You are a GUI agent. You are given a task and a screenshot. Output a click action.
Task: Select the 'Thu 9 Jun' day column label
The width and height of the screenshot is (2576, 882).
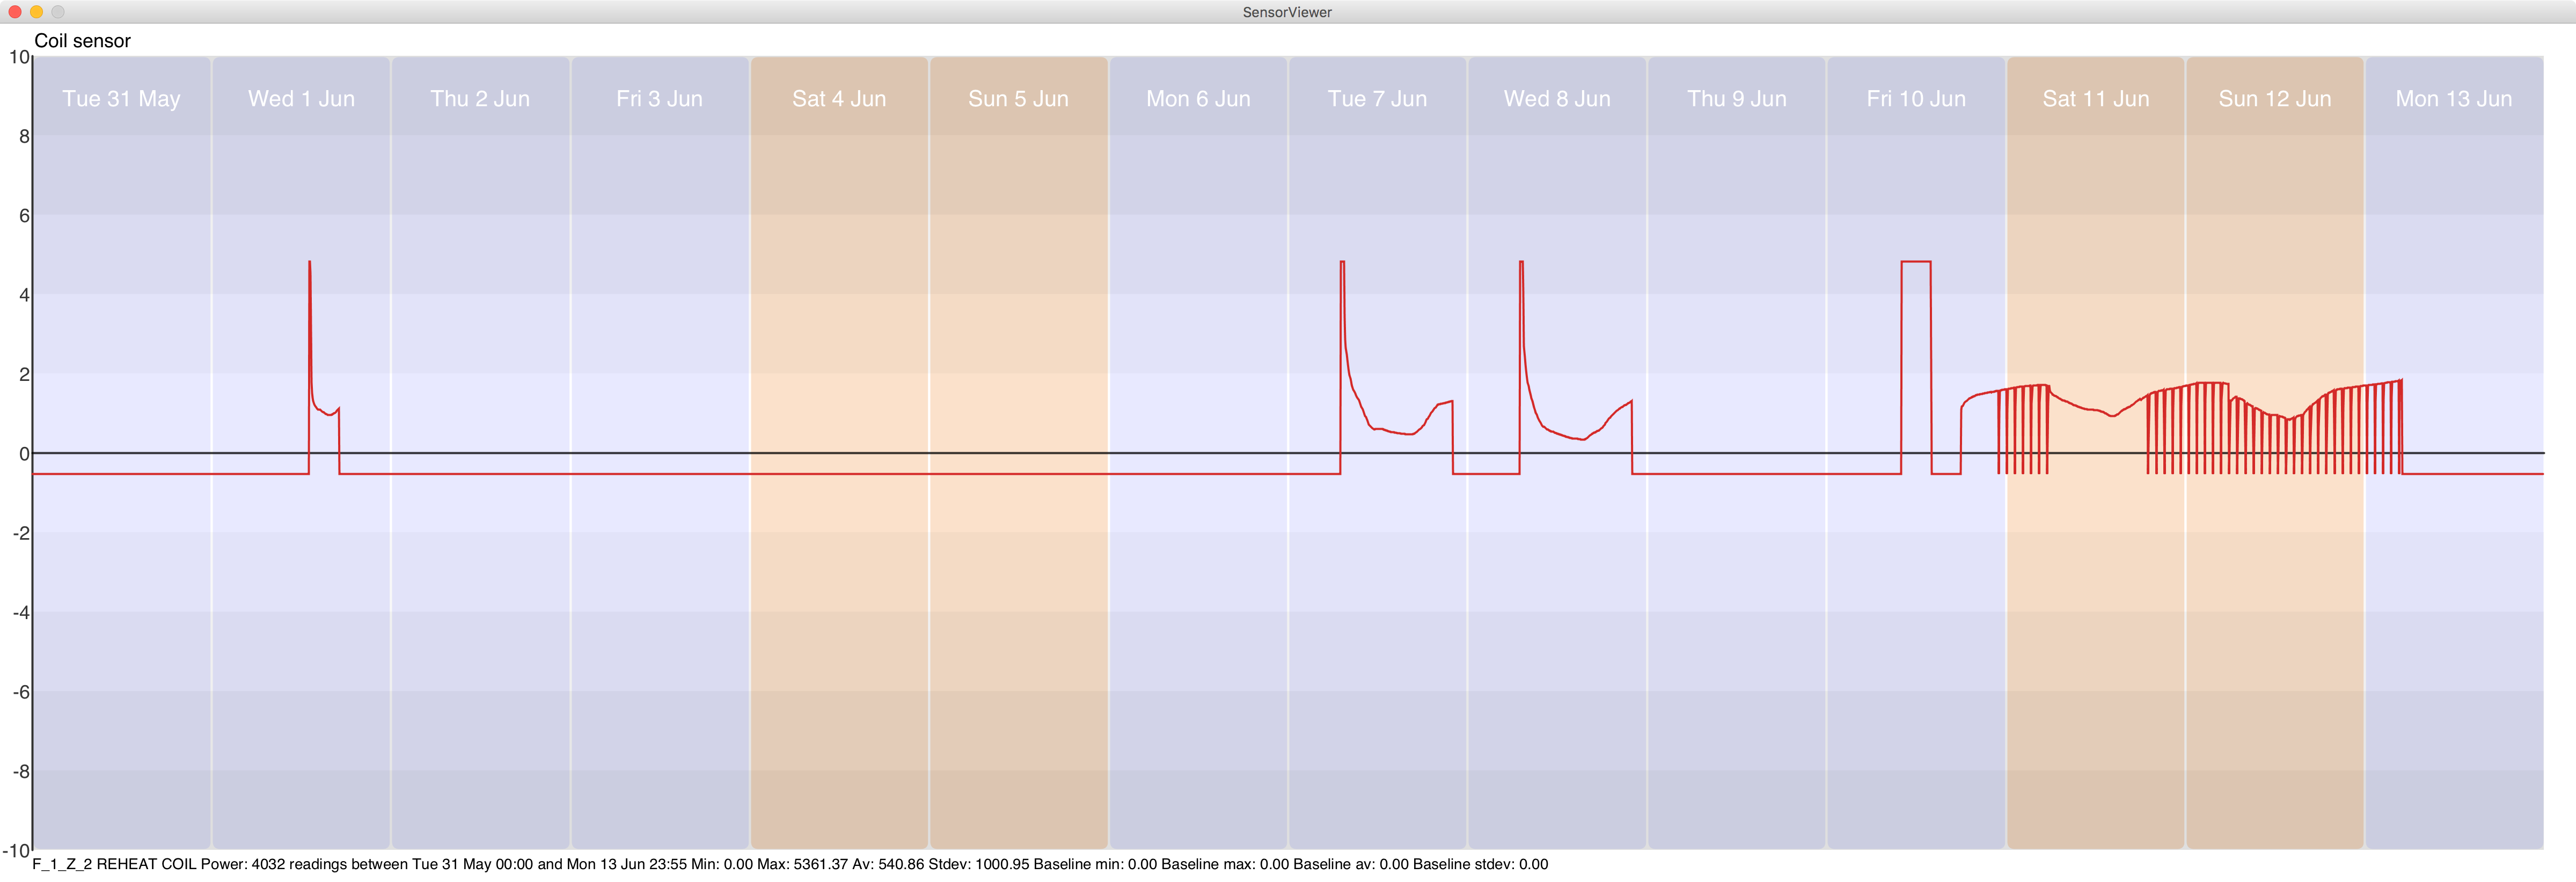[1736, 99]
